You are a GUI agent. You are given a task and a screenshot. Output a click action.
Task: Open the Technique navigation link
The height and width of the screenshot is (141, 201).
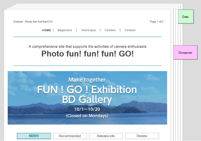(x=88, y=30)
